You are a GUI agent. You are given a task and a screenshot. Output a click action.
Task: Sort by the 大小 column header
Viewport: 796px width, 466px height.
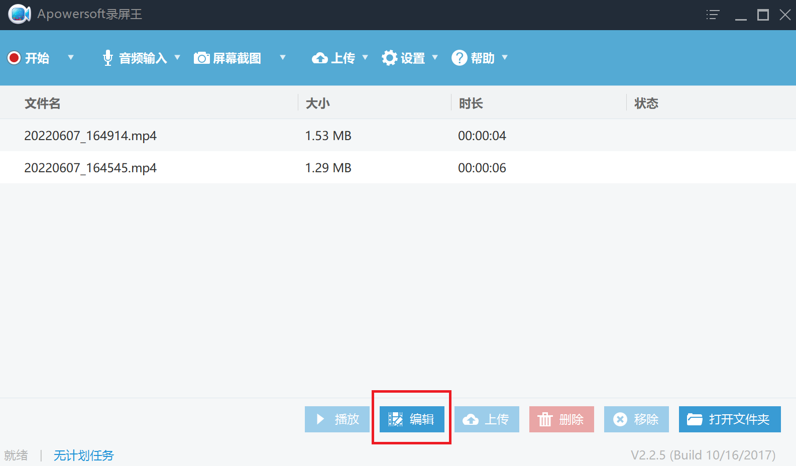[x=318, y=103]
